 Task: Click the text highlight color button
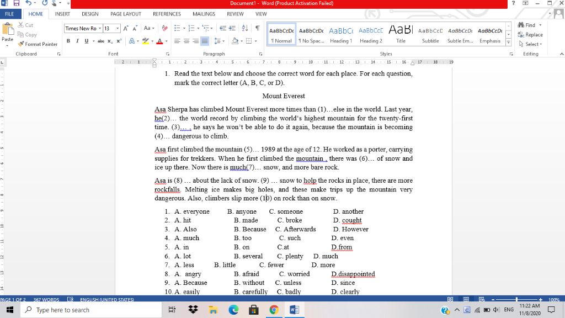pyautogui.click(x=145, y=41)
